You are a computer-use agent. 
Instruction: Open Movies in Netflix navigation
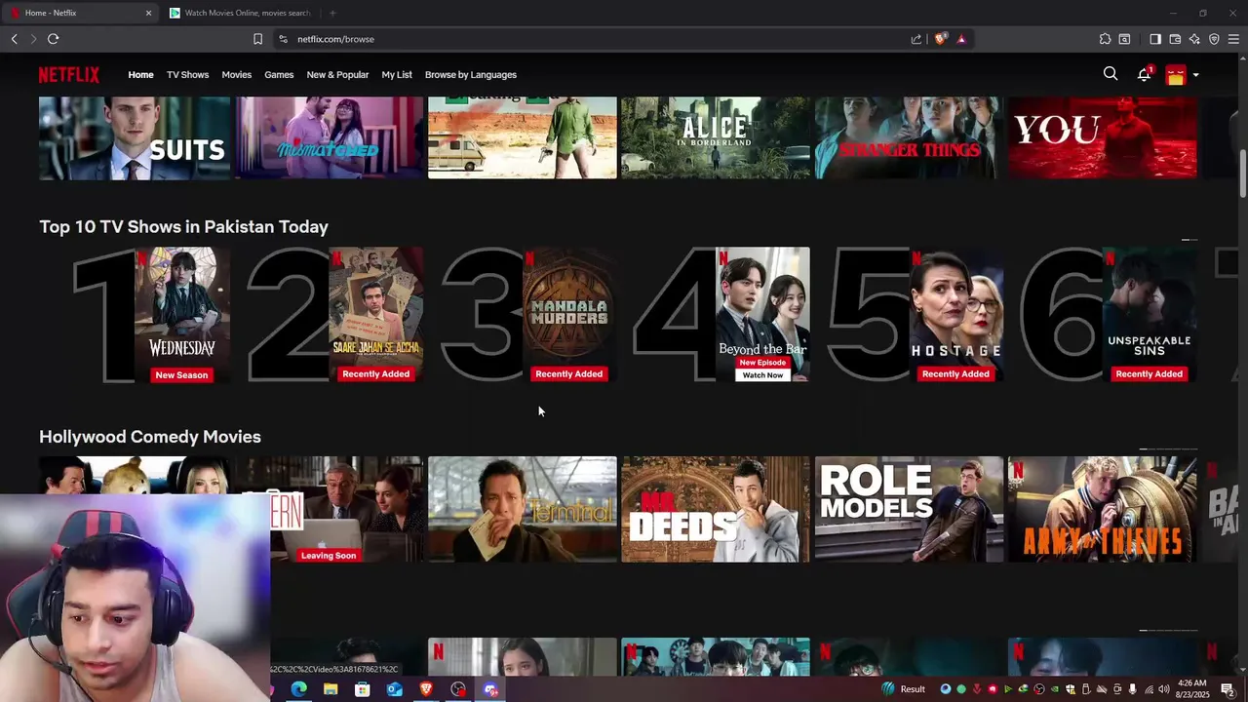click(236, 75)
